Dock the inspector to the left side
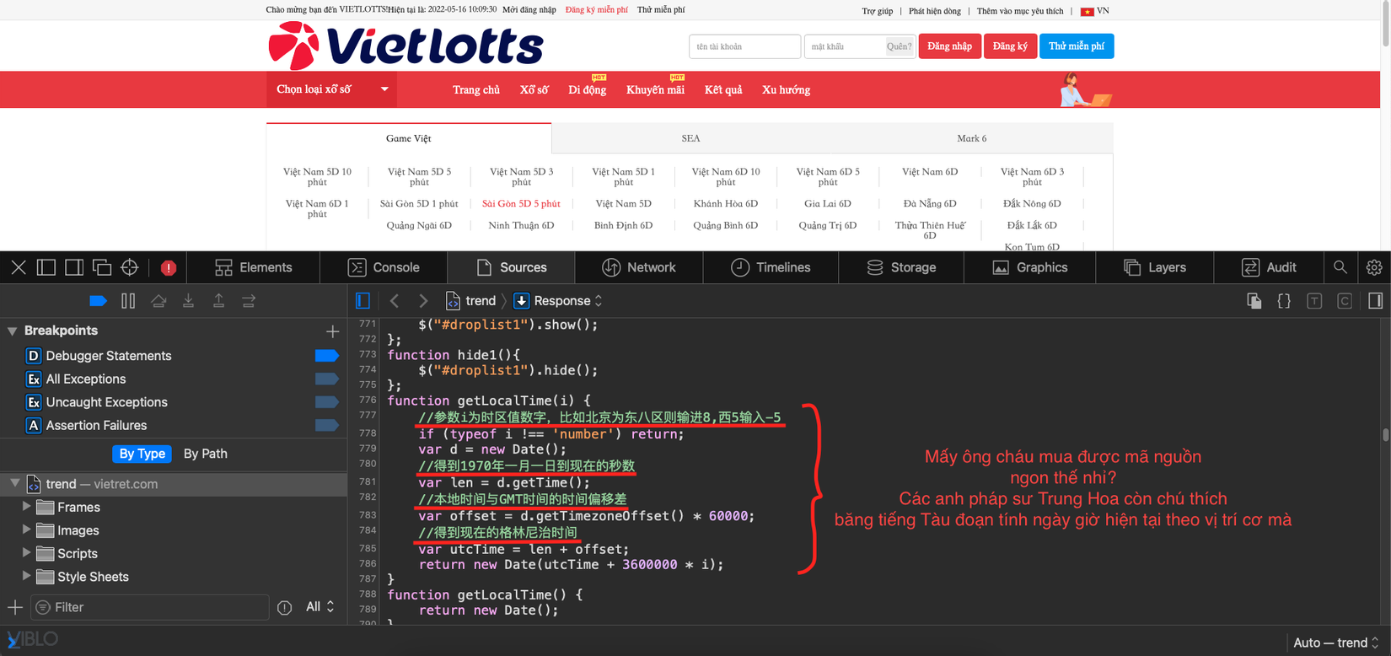This screenshot has height=656, width=1391. [x=46, y=267]
